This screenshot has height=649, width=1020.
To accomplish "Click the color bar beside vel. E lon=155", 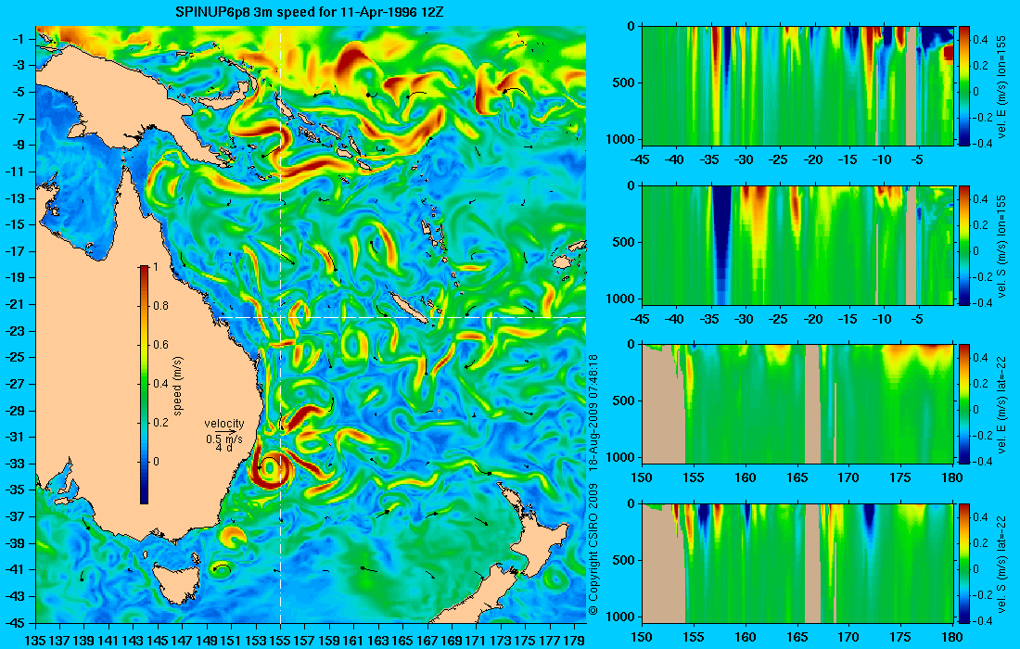I will (964, 85).
